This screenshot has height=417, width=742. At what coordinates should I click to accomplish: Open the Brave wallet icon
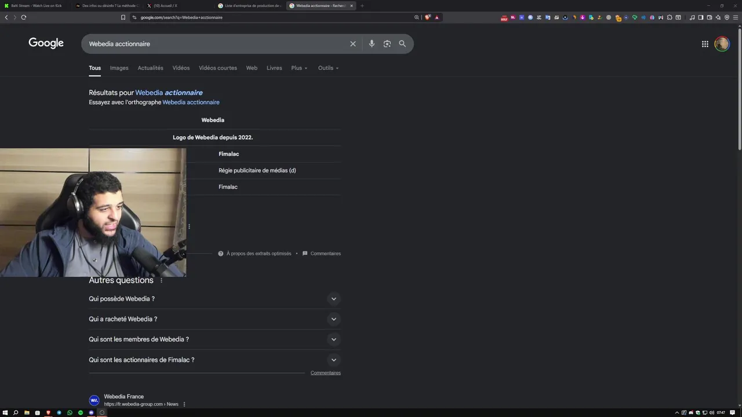point(710,17)
